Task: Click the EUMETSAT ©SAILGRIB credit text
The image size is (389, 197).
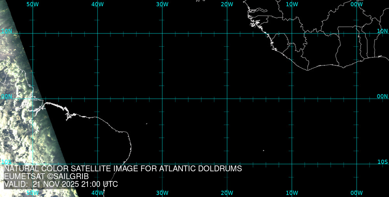Action: [46, 176]
